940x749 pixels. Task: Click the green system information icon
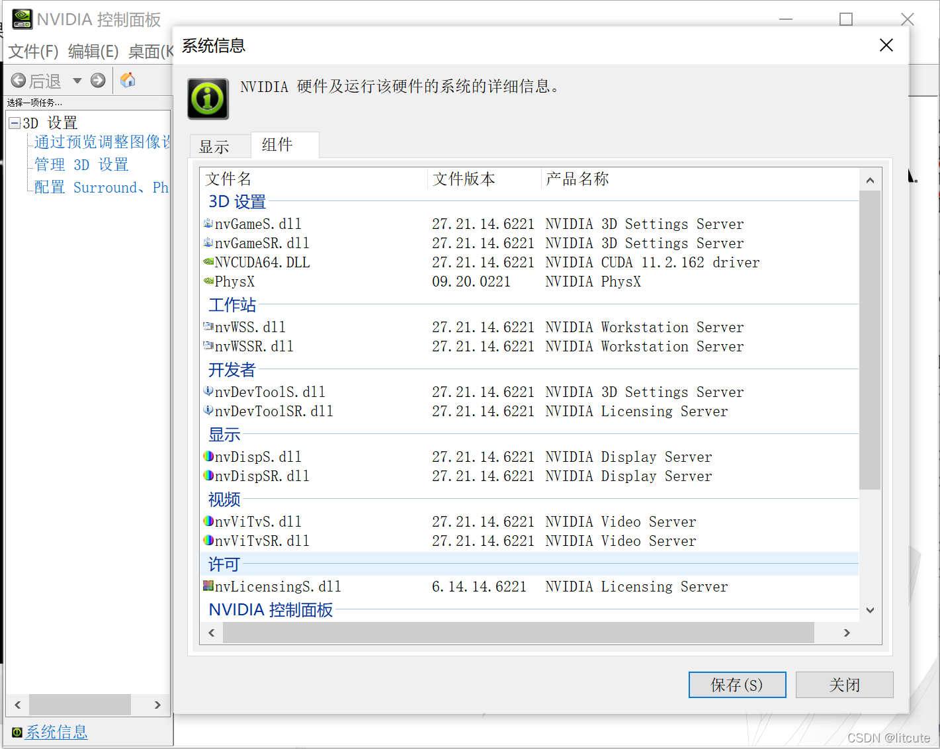[x=208, y=99]
